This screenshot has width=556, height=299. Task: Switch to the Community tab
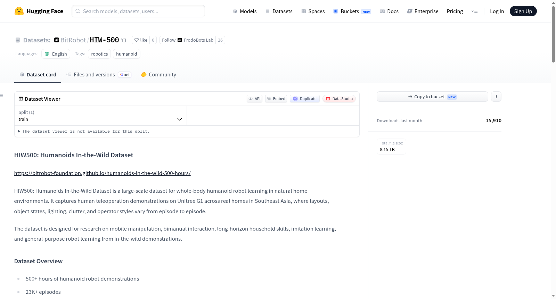pos(159,75)
